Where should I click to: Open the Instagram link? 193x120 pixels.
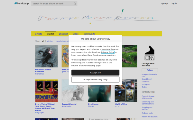pyautogui.click(x=146, y=84)
